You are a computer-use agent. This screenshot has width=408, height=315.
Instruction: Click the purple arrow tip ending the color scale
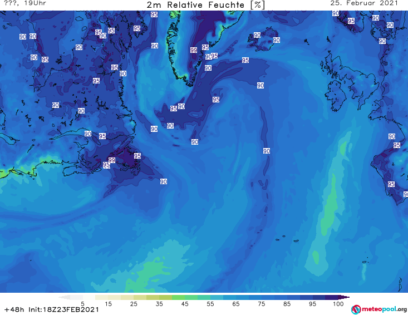click(344, 297)
